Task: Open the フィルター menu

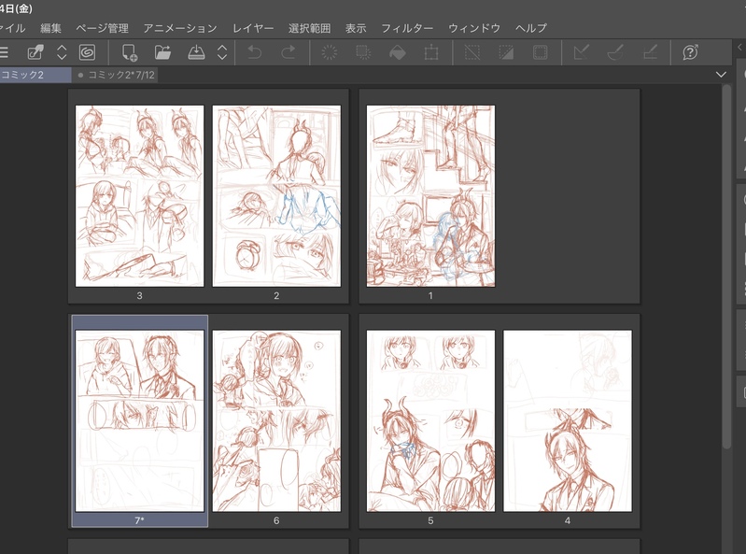Action: [x=407, y=28]
